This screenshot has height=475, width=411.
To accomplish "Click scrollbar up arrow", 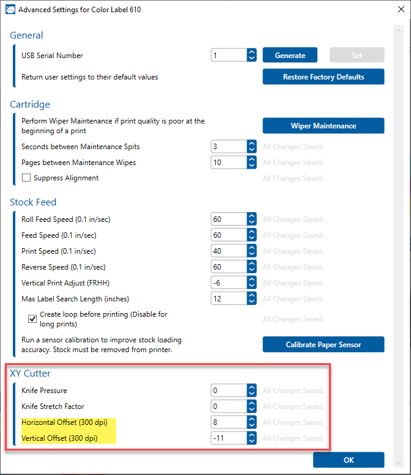I will click(x=398, y=31).
